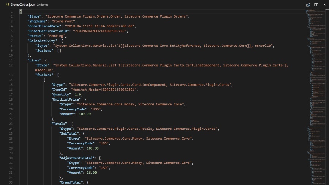The image size is (329, 185).
Task: Click the Habitat_Master item id value
Action: point(104,90)
